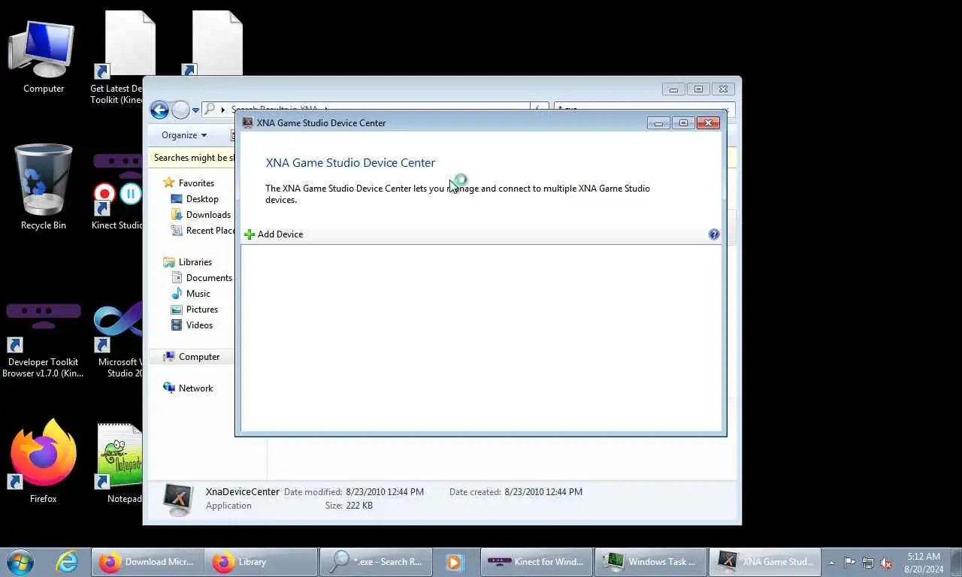Screen dimensions: 962x577
Task: Open the Documents library
Action: (202, 278)
